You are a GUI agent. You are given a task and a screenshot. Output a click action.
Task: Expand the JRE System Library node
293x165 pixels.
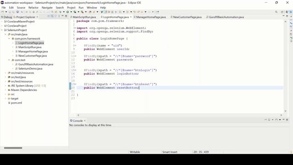(x=5, y=86)
